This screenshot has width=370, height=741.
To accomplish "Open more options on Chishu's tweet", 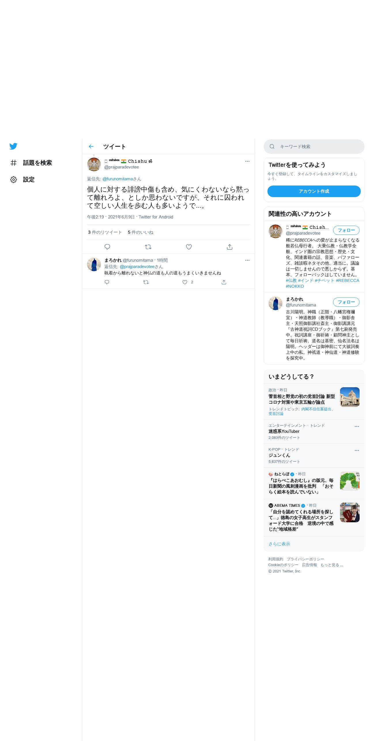I will click(x=247, y=161).
